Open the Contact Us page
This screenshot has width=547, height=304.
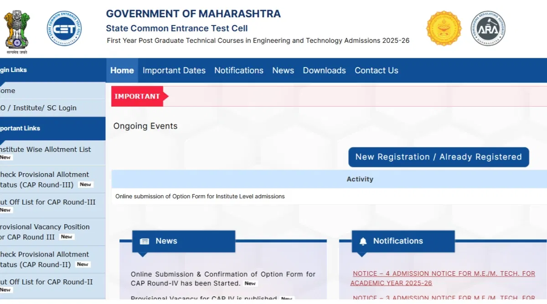[x=377, y=71]
